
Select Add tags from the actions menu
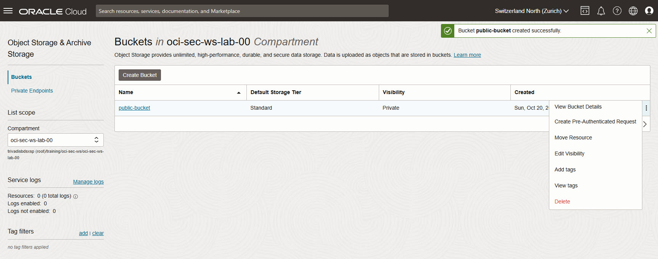click(x=565, y=169)
